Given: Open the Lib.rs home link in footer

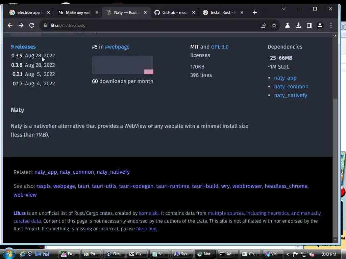Looking at the screenshot, I should point(19,213).
